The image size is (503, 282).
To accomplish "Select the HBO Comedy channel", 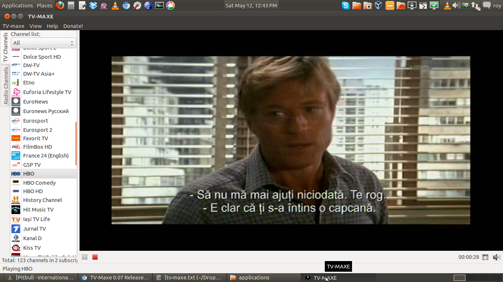I will tap(43, 183).
